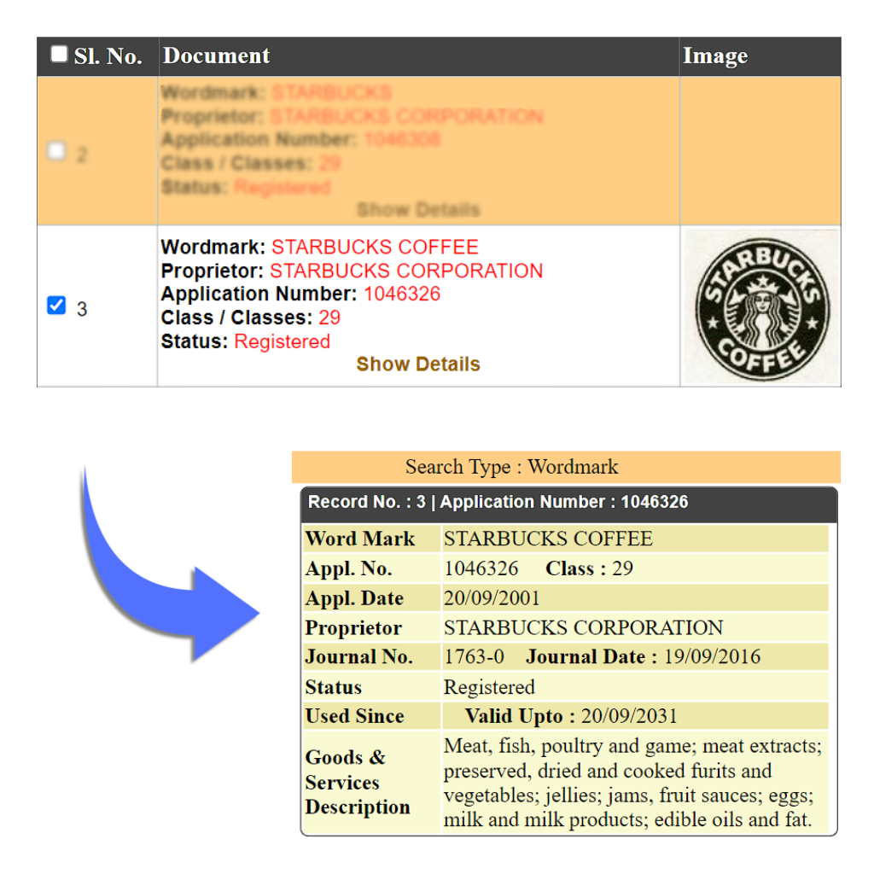Check the blurred row 2 checkbox
The height and width of the screenshot is (874, 874).
coord(56,152)
